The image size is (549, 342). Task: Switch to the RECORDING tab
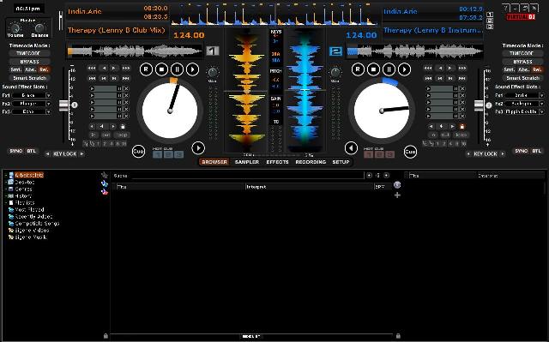click(311, 162)
